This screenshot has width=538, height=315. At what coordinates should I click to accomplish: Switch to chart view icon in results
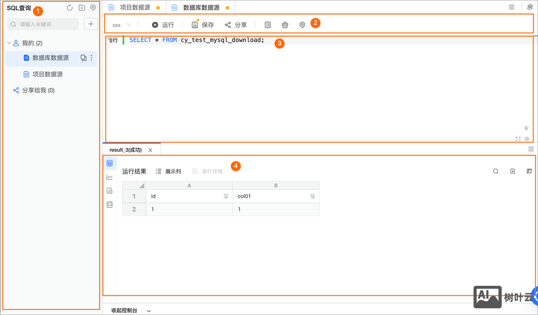pyautogui.click(x=110, y=177)
